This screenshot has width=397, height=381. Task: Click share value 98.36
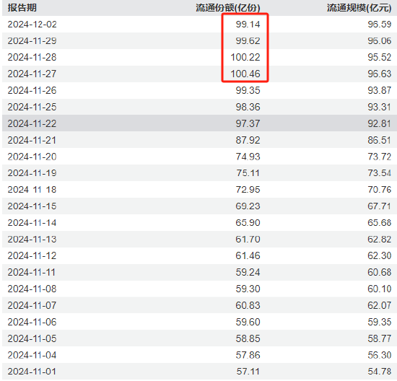coord(248,107)
